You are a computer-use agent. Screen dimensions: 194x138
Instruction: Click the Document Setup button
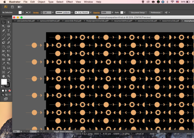[138, 13]
